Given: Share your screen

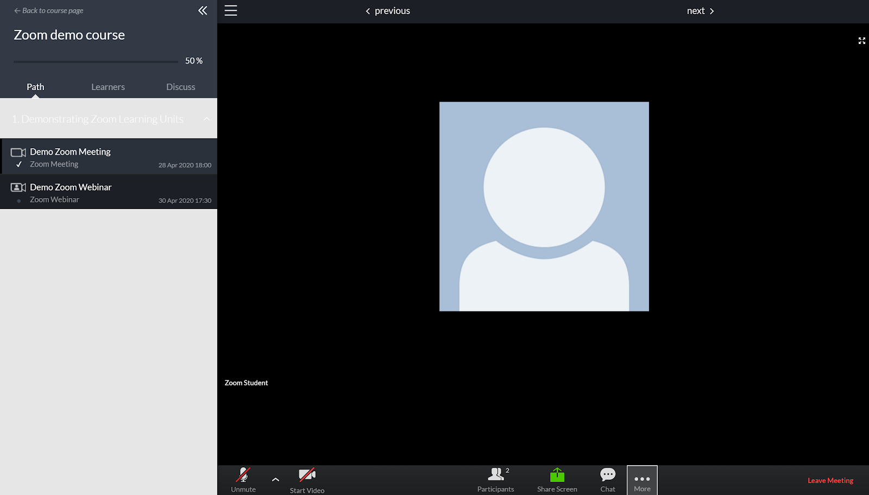Looking at the screenshot, I should point(557,480).
